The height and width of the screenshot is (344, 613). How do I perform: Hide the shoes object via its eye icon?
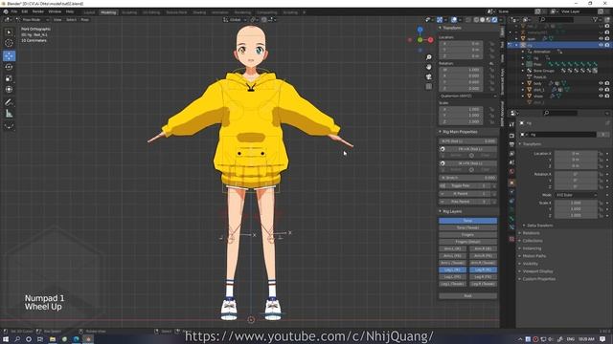[601, 96]
